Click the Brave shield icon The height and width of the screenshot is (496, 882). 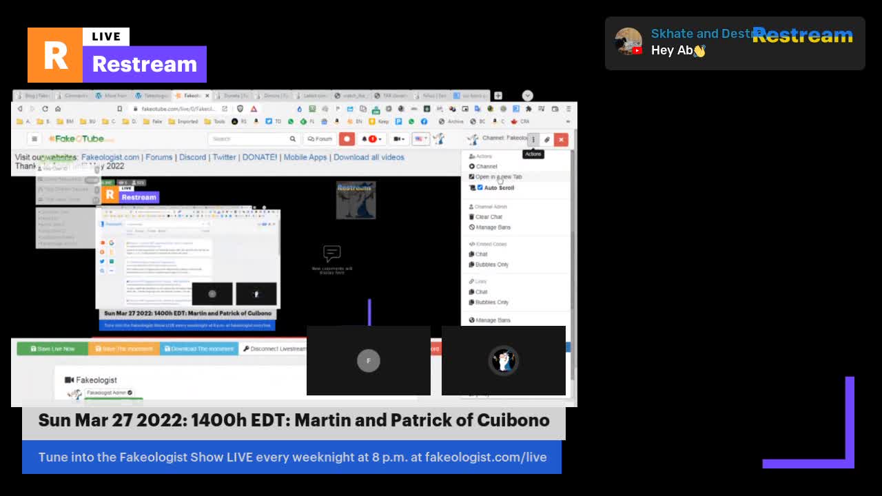point(240,109)
